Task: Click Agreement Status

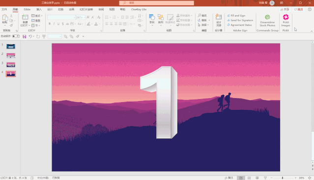Action: point(239,25)
